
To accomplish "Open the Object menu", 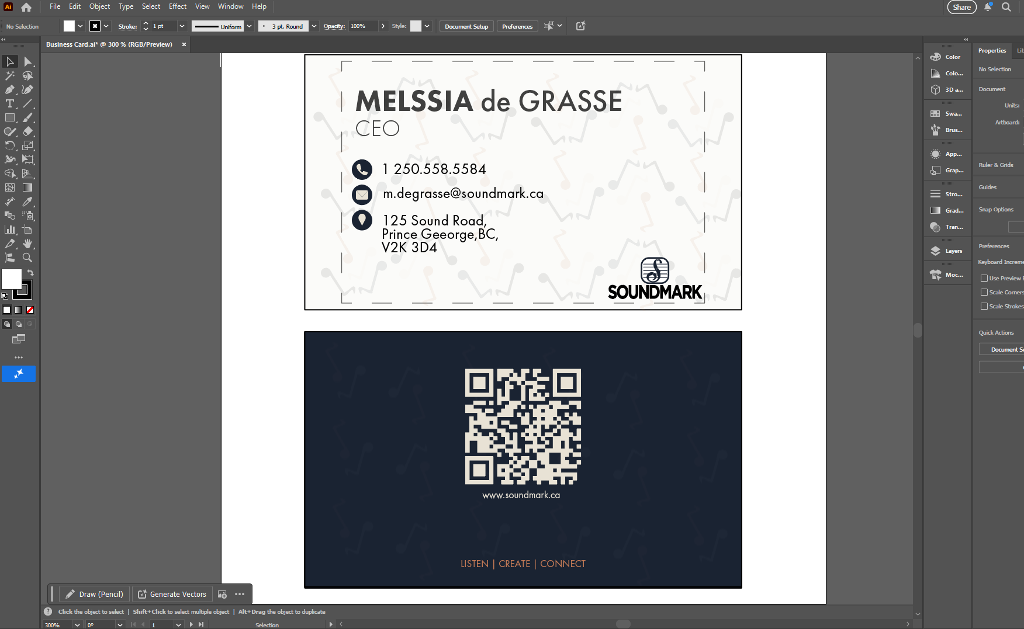I will 99,6.
